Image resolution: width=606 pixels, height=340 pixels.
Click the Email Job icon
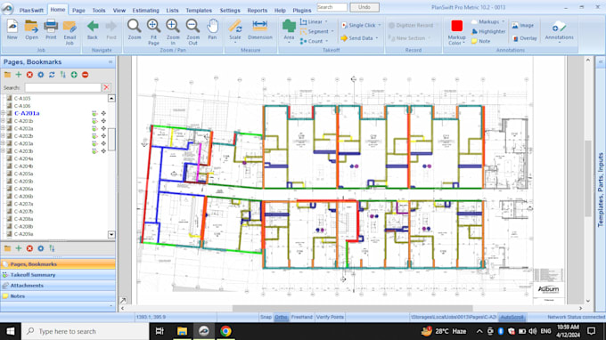coord(70,32)
